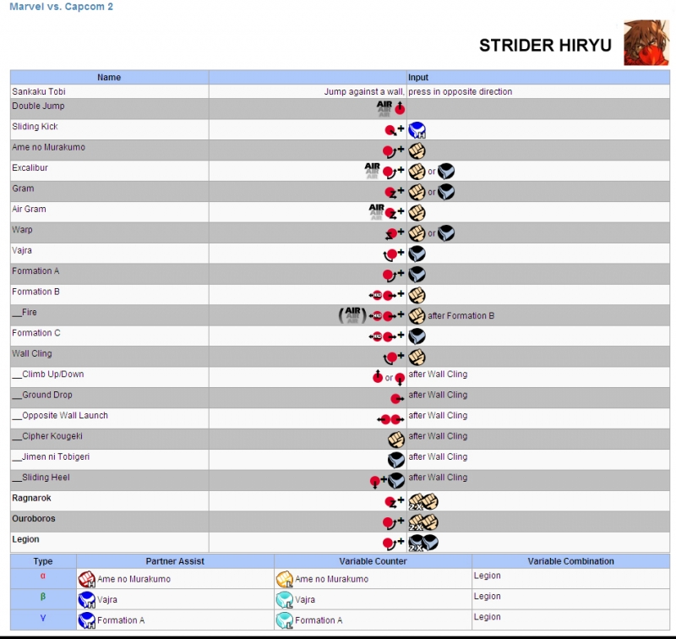The image size is (676, 639).
Task: Click the direction icons in Opposite Wall Launch row
Action: 390,419
